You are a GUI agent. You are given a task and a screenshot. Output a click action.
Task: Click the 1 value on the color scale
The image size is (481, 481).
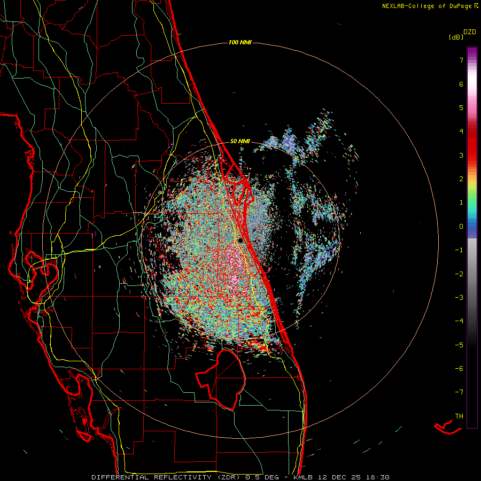[x=461, y=203]
